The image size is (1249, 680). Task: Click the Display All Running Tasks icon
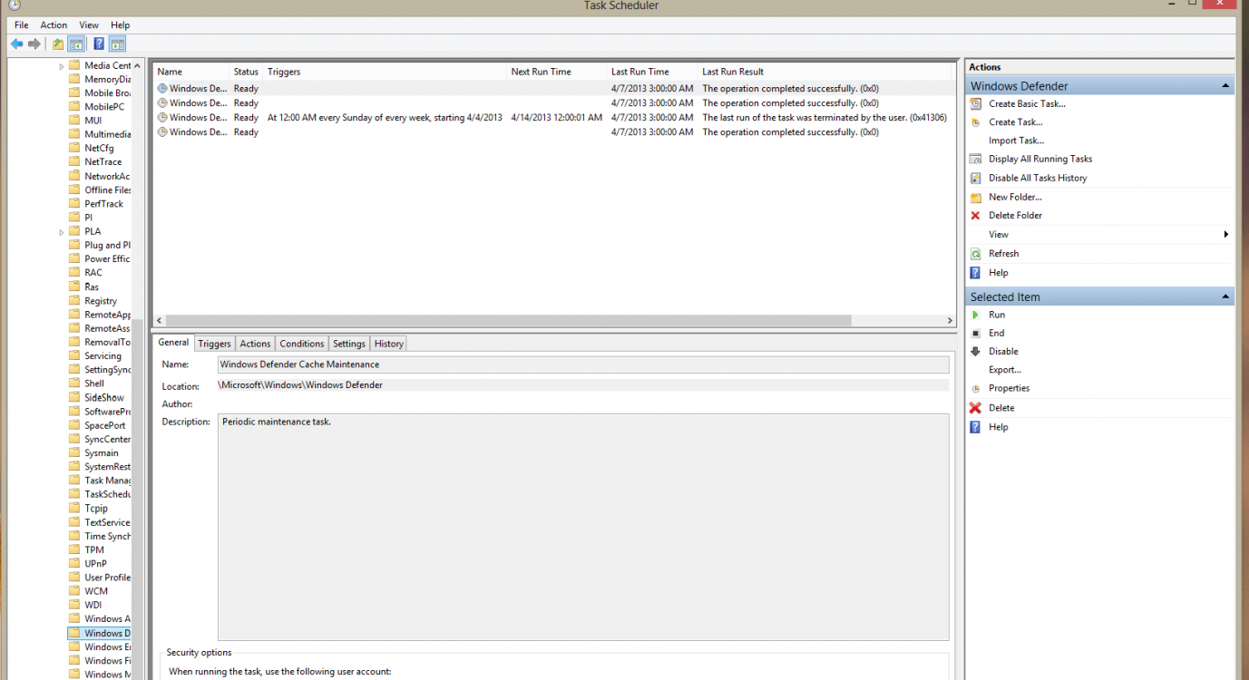[975, 159]
